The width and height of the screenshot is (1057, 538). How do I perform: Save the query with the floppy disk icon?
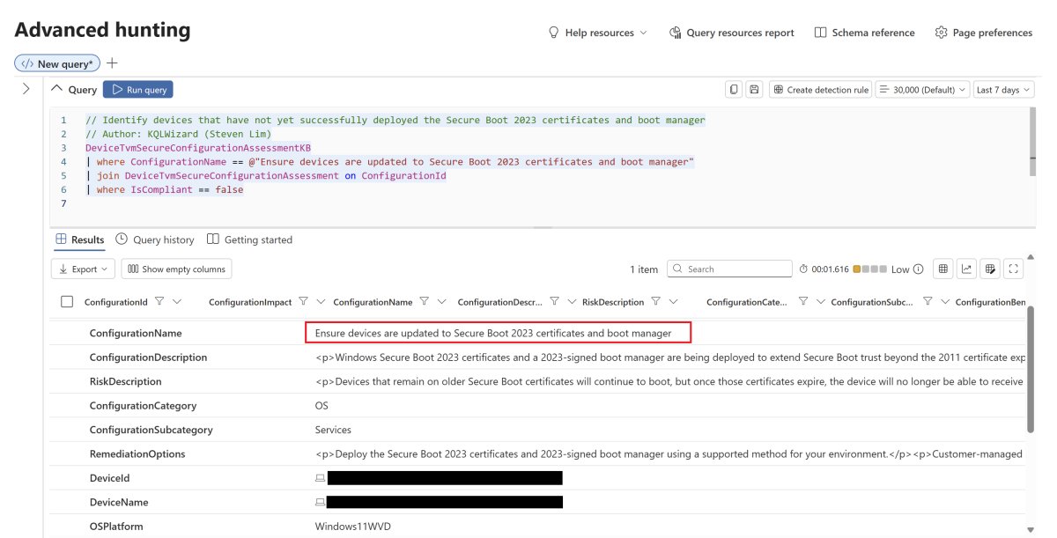pyautogui.click(x=754, y=90)
